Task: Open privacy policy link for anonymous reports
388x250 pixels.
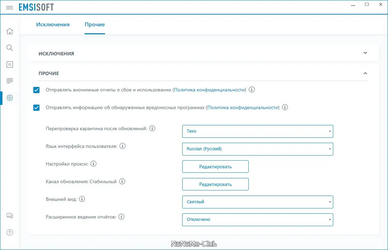Action: click(210, 90)
